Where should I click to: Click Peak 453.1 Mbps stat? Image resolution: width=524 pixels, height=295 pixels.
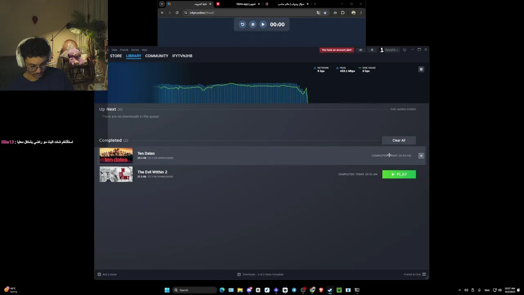(346, 69)
